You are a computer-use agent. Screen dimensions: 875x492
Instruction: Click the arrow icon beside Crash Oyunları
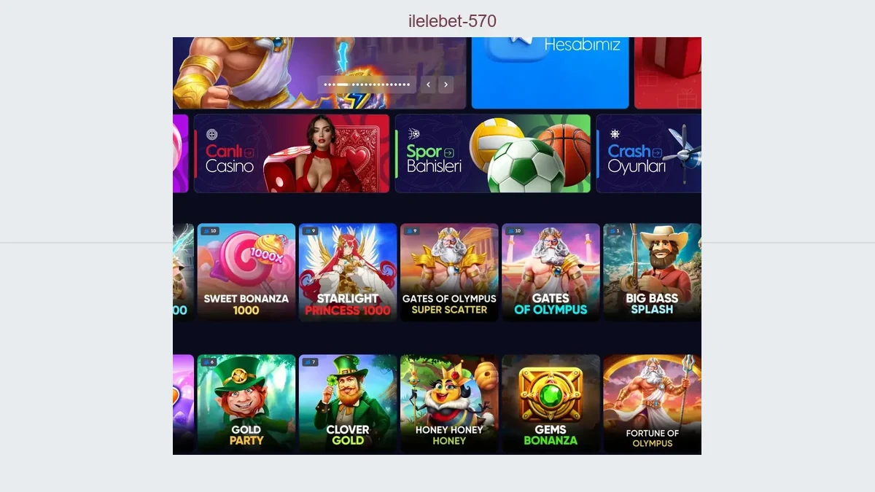658,153
